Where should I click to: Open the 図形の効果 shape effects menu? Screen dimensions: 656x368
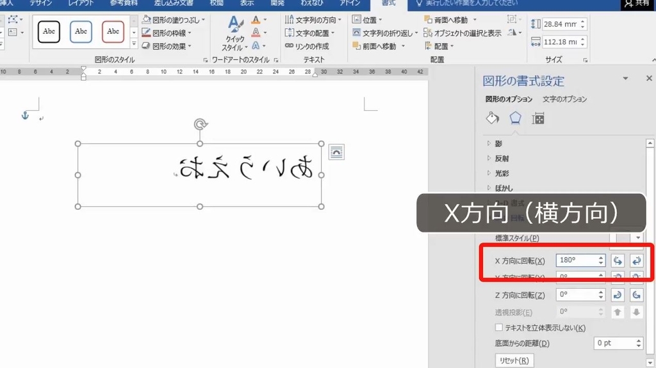tap(167, 46)
